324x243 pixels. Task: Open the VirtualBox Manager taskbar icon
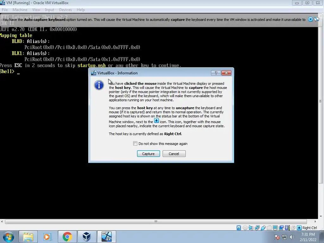coord(87,237)
